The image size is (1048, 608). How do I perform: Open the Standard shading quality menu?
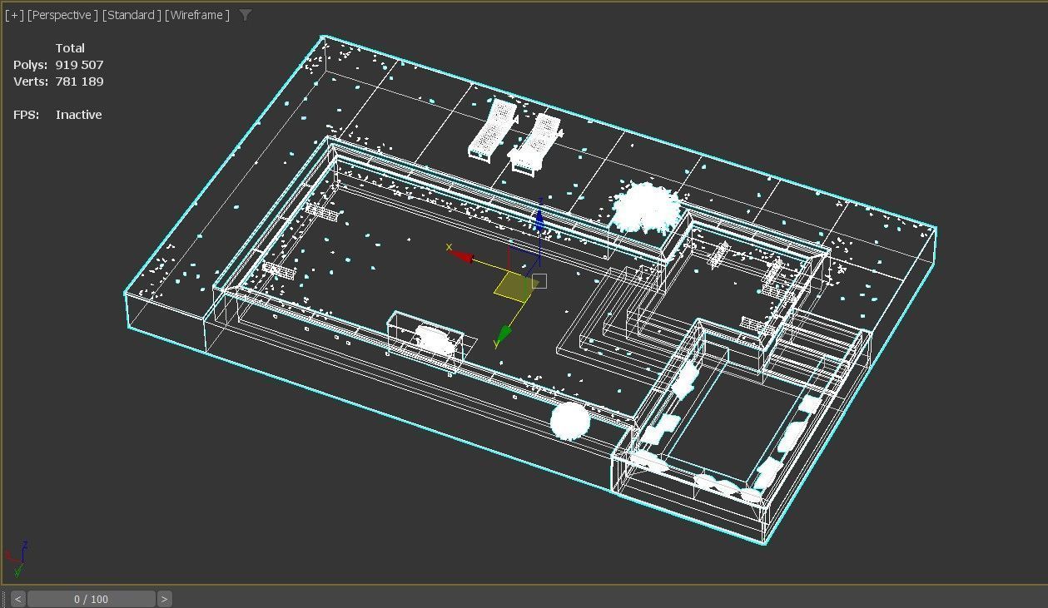132,15
